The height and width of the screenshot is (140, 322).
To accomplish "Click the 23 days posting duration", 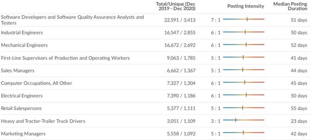I will 299,121.
